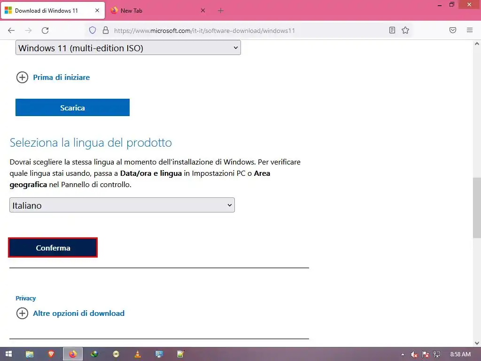
Task: Click the muted volume tray icon
Action: 414,354
